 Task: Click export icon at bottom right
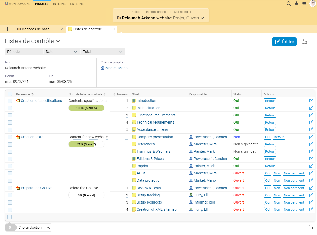pyautogui.click(x=311, y=227)
